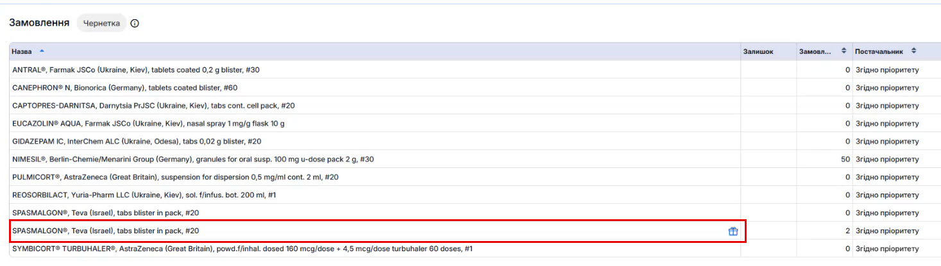941x266 pixels.
Task: Click ordered quantity 0 in PULMICORT row
Action: tap(847, 178)
